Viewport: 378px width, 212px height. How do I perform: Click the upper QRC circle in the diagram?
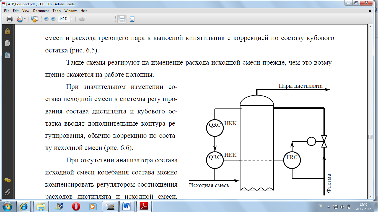coord(215,128)
